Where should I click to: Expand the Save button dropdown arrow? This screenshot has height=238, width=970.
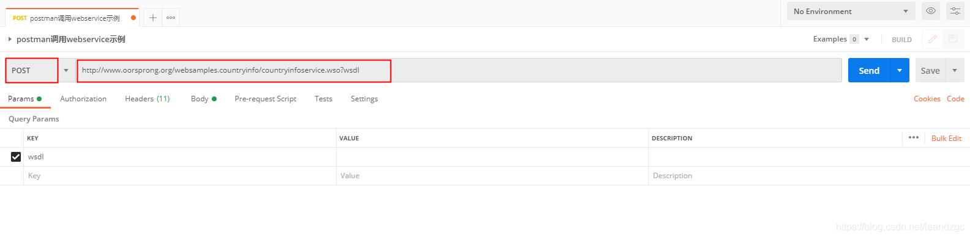point(955,71)
